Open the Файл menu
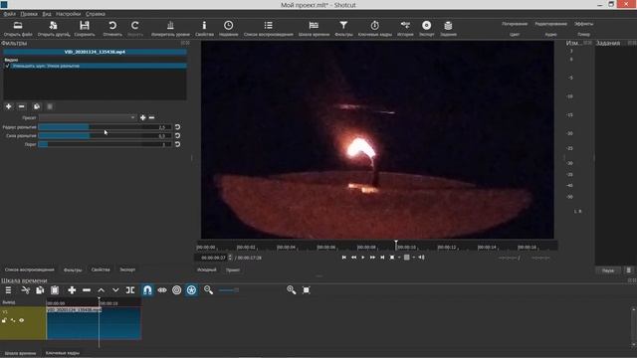Screen dimensions: 637x358 pos(9,14)
